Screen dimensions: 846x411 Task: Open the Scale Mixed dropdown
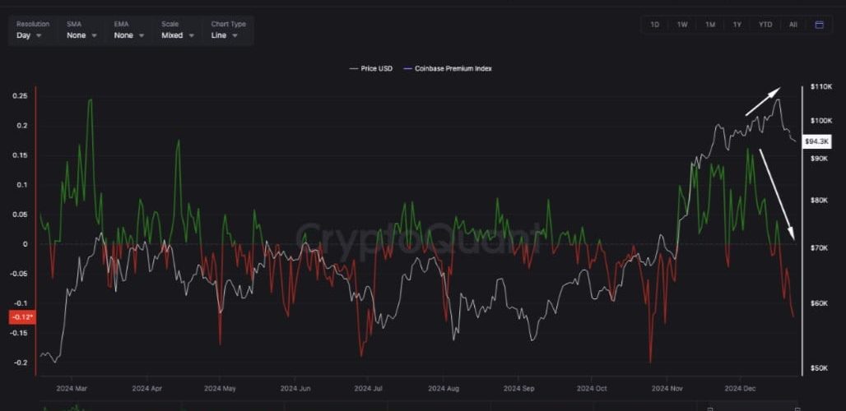coord(179,35)
